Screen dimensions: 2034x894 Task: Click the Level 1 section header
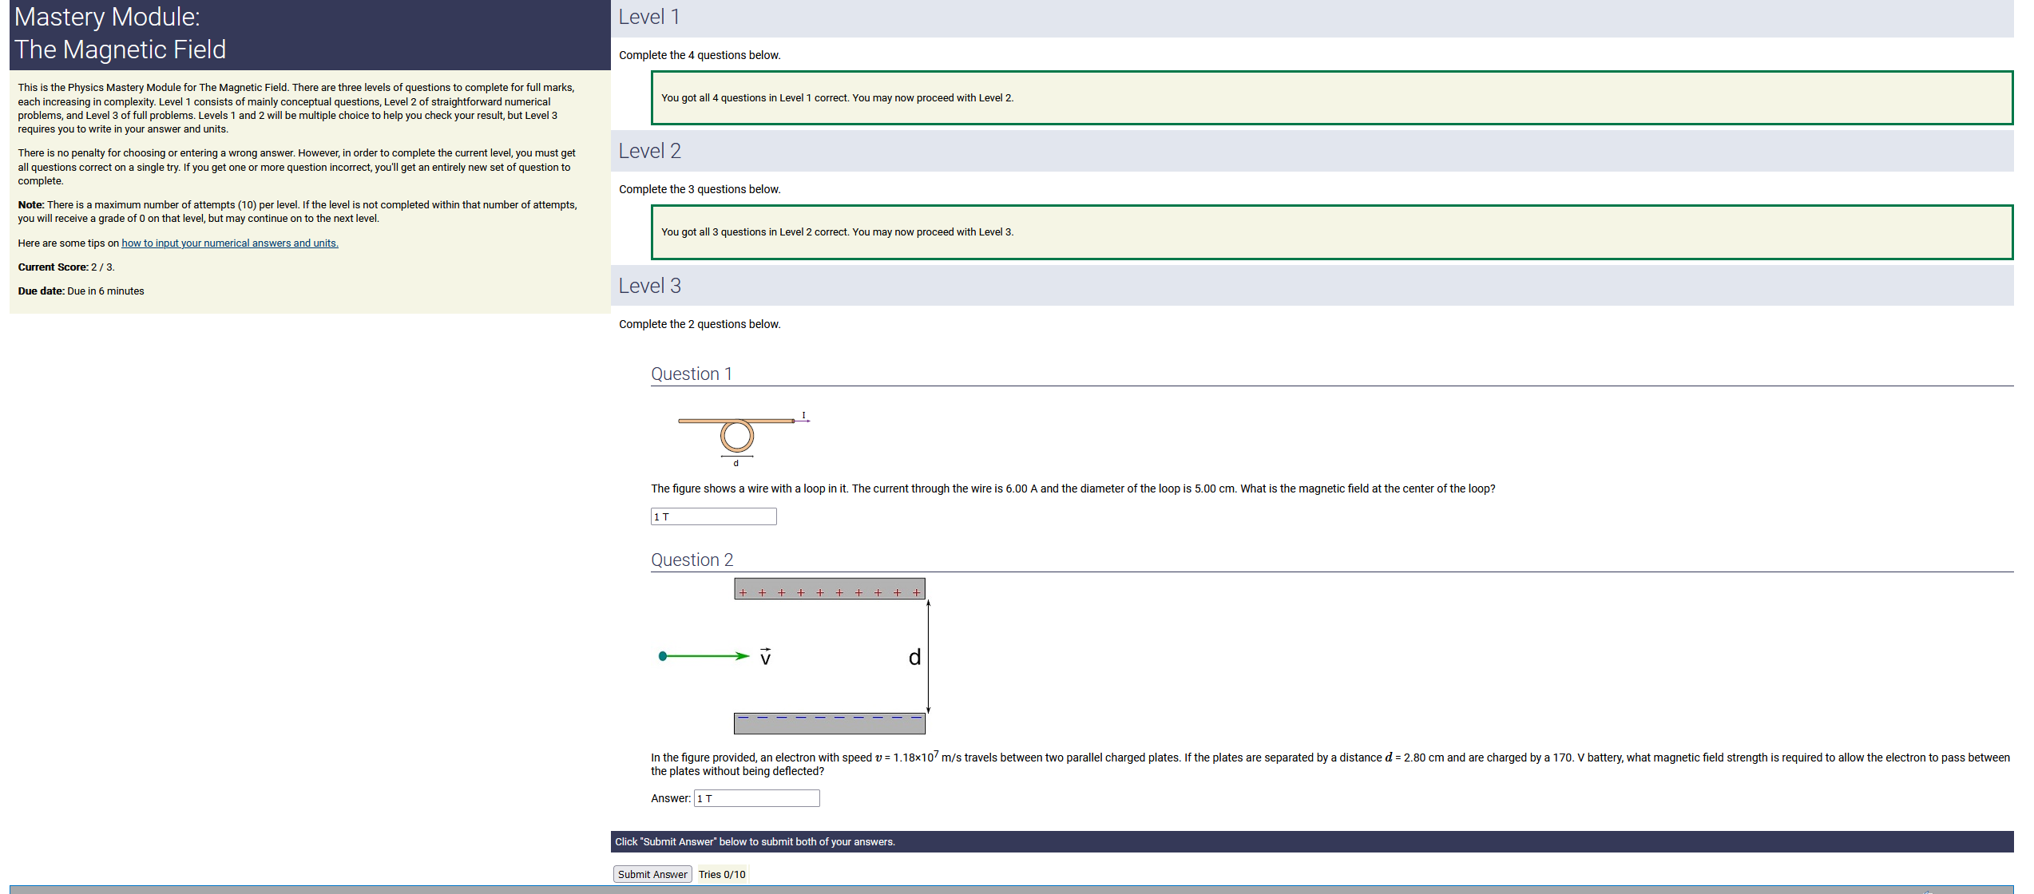(649, 17)
